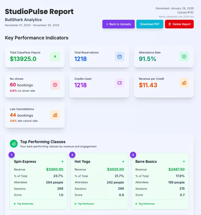Download the report as PDF
This screenshot has height=215, width=201.
click(x=150, y=24)
